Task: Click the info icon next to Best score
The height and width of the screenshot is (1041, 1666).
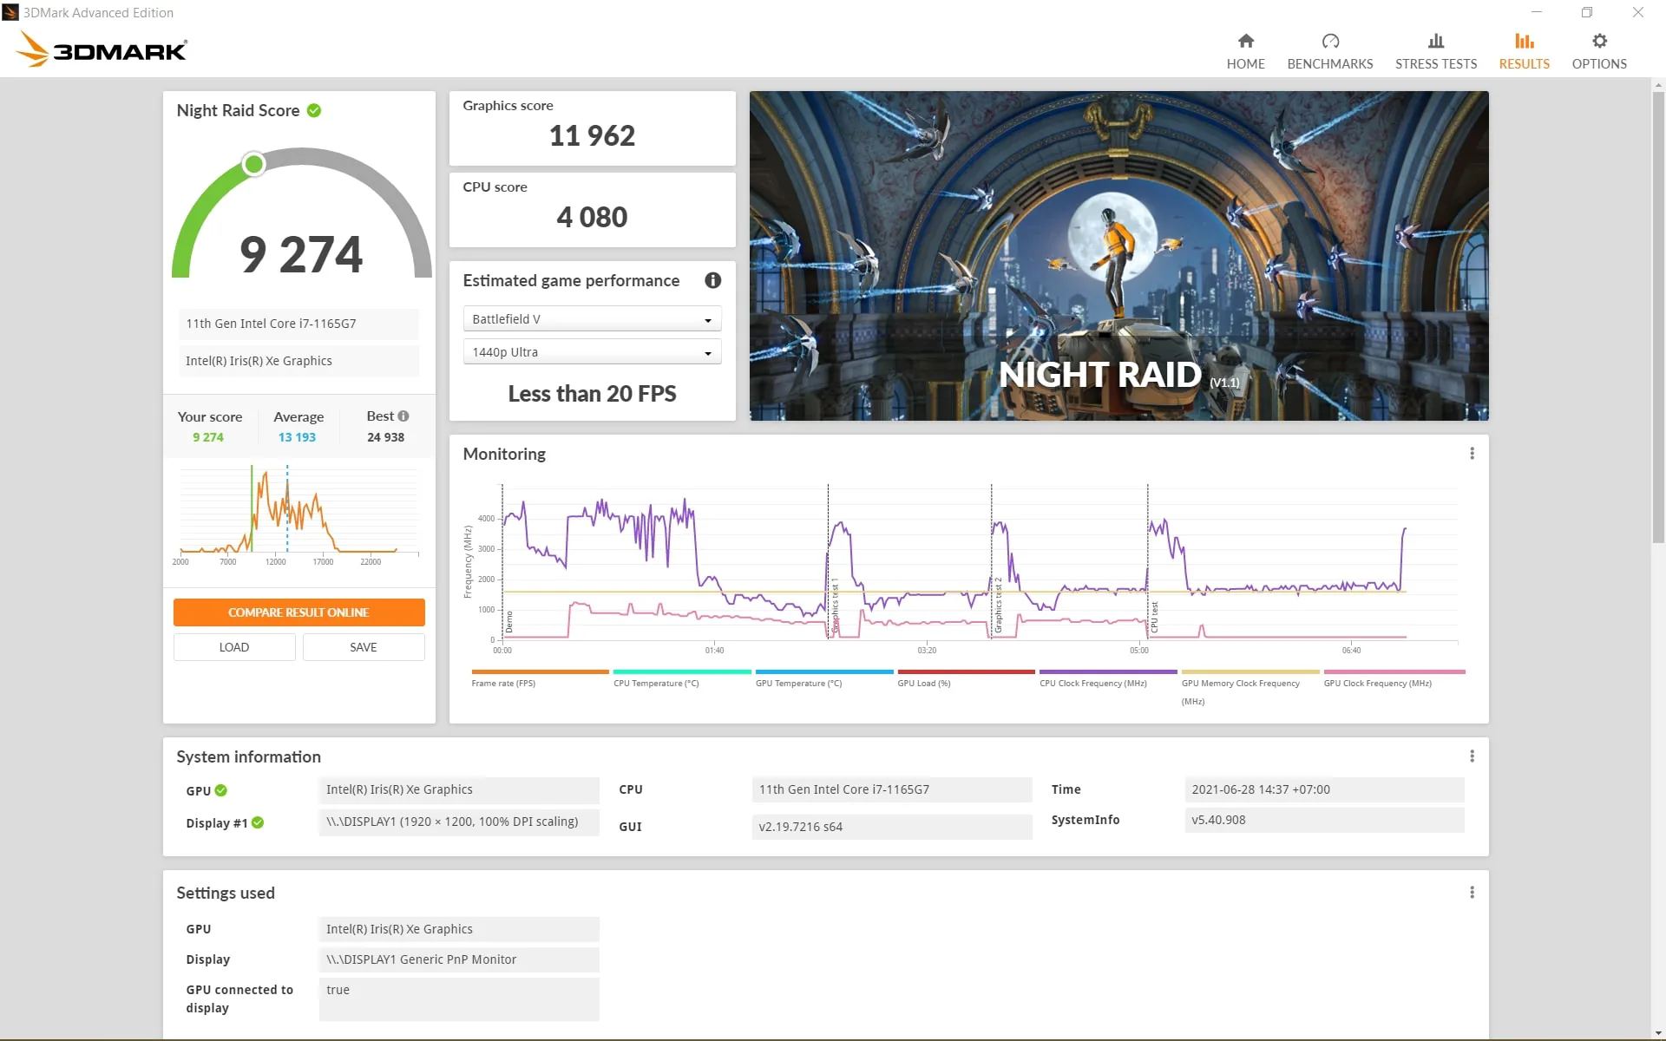Action: 403,416
